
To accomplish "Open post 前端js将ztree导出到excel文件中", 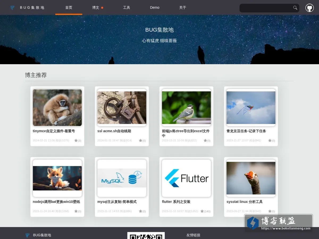I will pos(186,133).
